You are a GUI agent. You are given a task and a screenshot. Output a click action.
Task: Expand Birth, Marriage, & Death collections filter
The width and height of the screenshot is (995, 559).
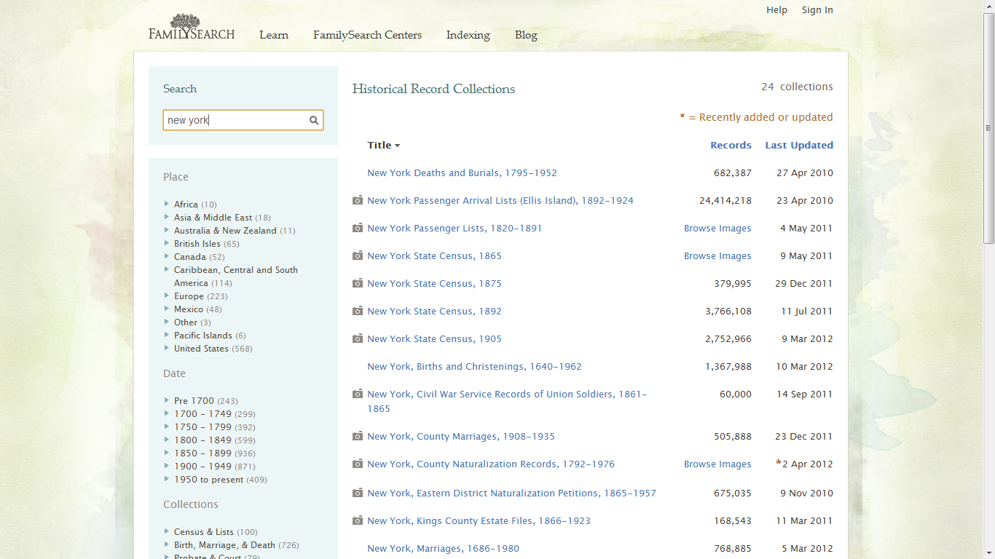point(167,544)
